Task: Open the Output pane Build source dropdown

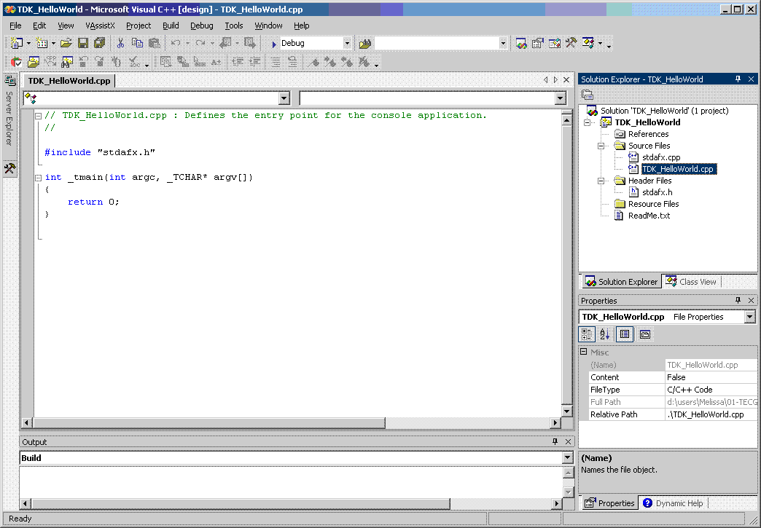Action: pyautogui.click(x=567, y=457)
